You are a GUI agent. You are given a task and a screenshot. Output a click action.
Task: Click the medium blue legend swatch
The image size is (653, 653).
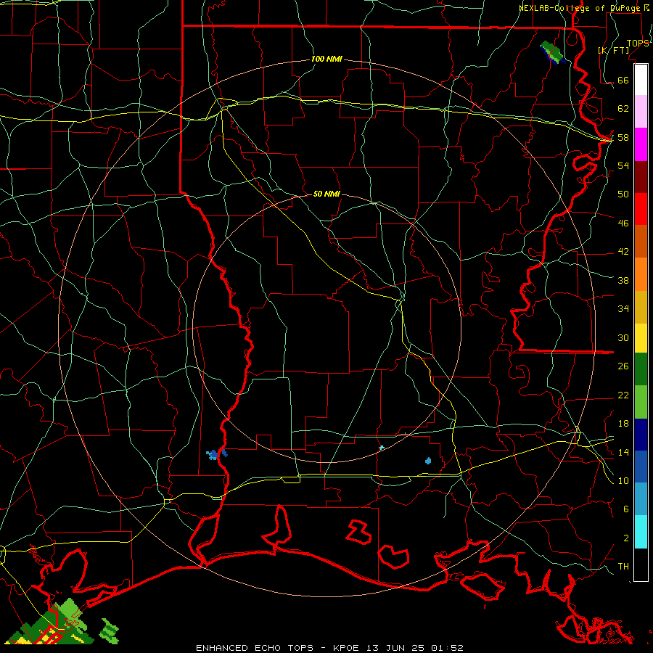[x=641, y=467]
